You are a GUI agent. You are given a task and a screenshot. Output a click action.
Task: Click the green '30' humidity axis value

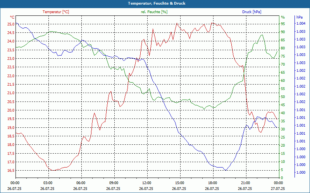pyautogui.click(x=283, y=129)
